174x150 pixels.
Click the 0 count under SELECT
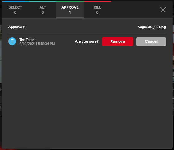tap(15, 12)
